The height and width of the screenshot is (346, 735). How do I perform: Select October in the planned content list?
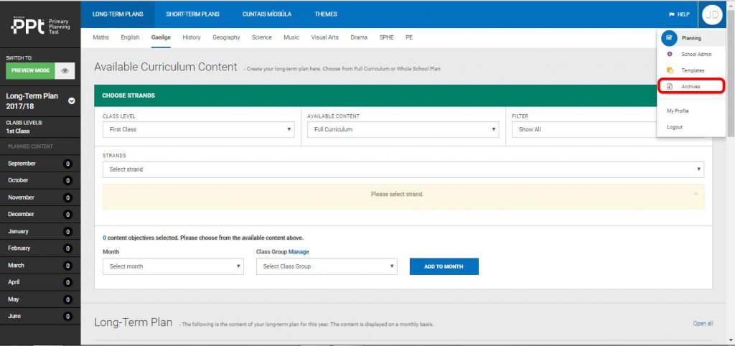click(18, 180)
